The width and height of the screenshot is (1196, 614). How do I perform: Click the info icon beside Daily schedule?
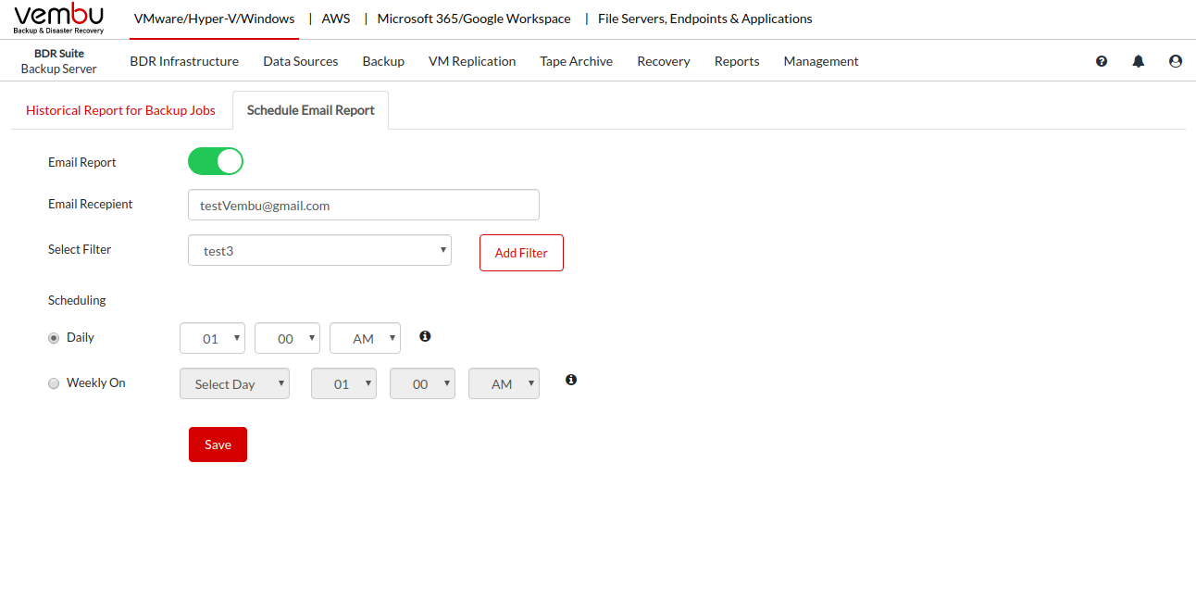click(x=425, y=336)
